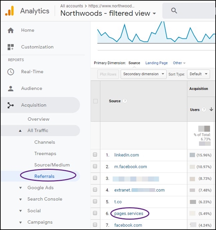Screen dimensions: 216x230
Task: Select the Source primary dimension
Action: [x=134, y=63]
